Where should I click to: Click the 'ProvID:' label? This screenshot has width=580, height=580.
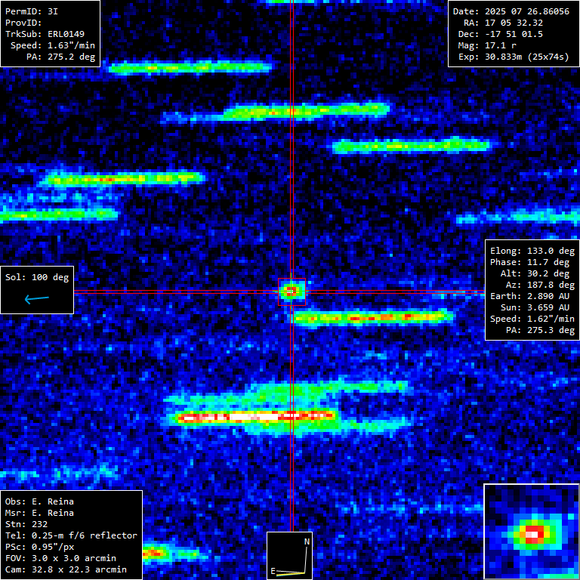[23, 23]
